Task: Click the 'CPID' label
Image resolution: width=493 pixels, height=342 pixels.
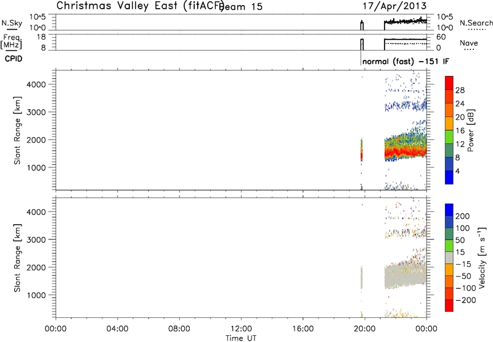Action: (14, 59)
